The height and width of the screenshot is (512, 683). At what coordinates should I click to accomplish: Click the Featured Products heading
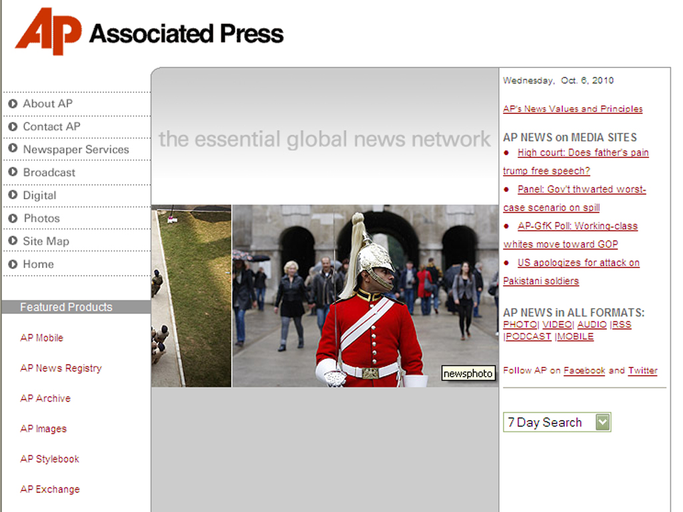(x=66, y=307)
